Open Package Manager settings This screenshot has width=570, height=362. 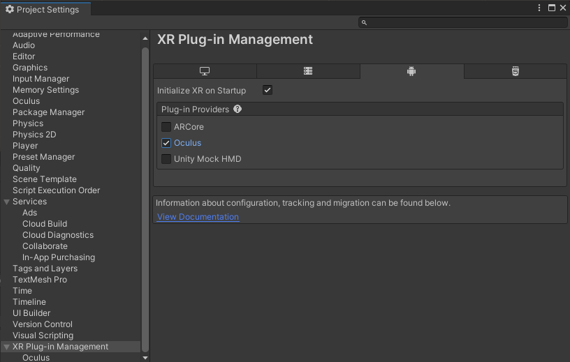point(48,112)
